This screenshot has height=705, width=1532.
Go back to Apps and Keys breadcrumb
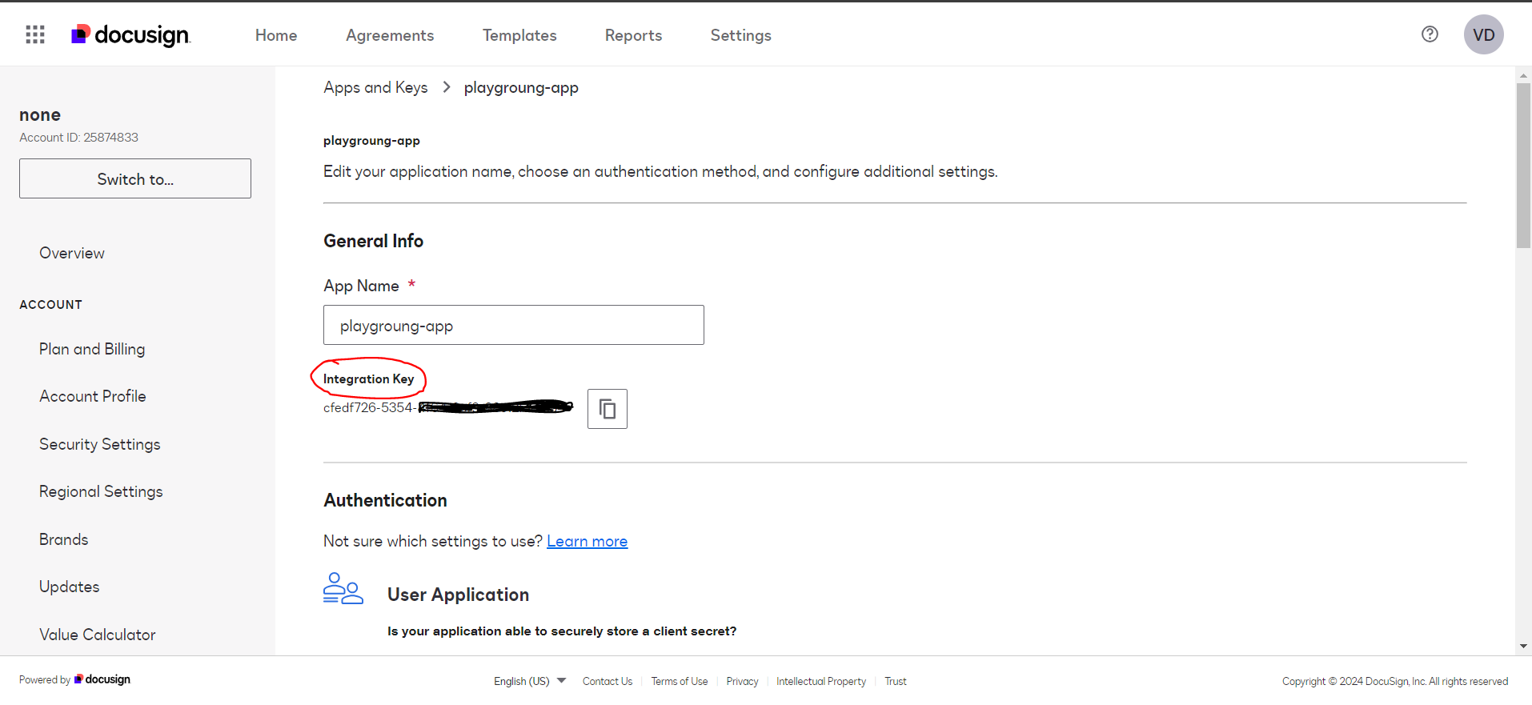375,87
